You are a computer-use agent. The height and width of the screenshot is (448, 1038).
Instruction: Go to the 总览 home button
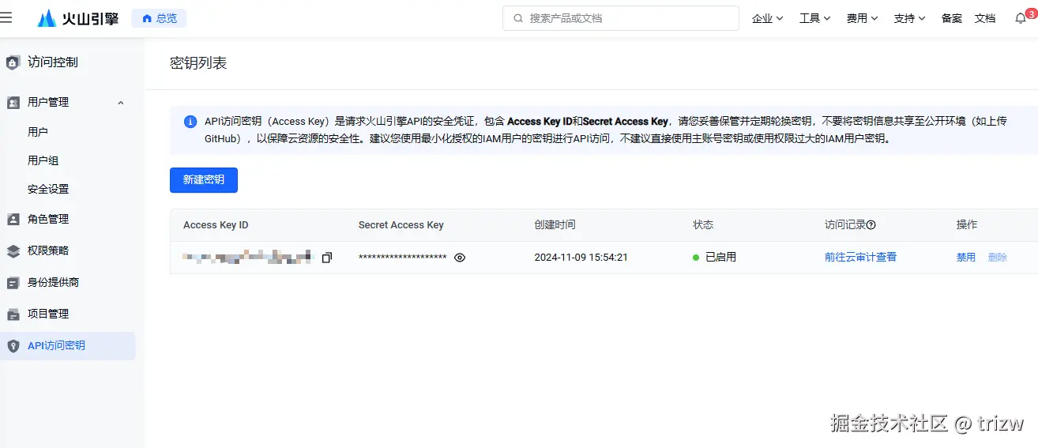coord(159,18)
